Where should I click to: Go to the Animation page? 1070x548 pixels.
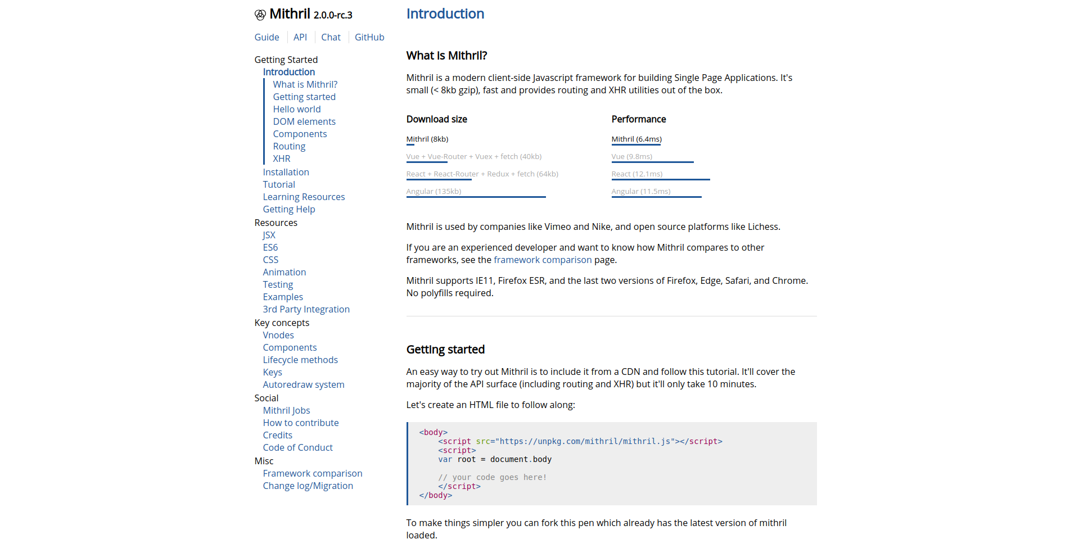(284, 272)
